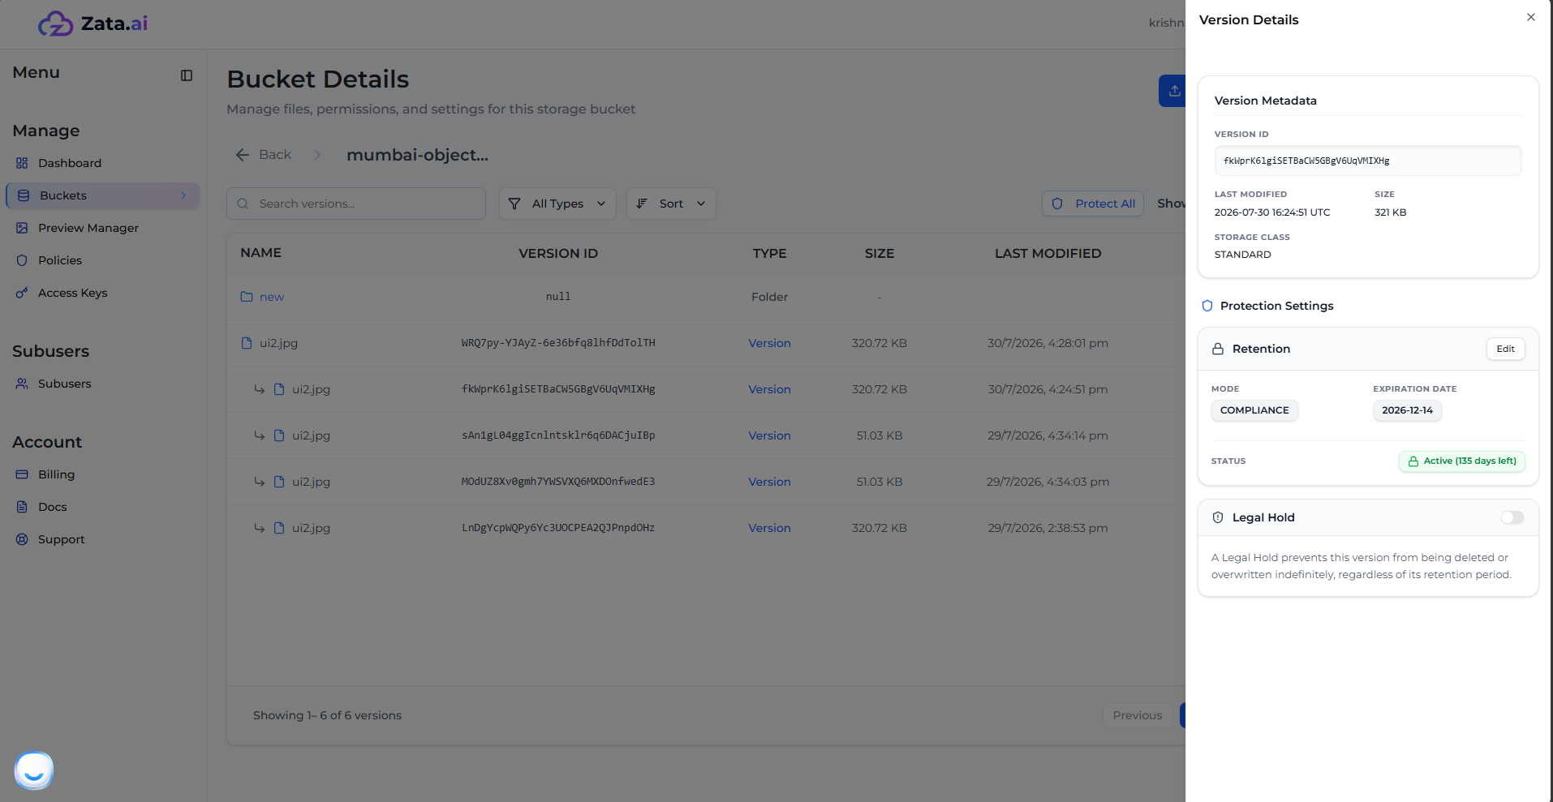The image size is (1553, 802).
Task: Click Version link for 2:38:53 pm row
Action: click(769, 528)
